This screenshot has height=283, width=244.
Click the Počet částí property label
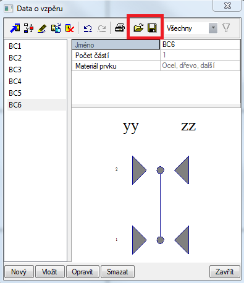pos(116,55)
